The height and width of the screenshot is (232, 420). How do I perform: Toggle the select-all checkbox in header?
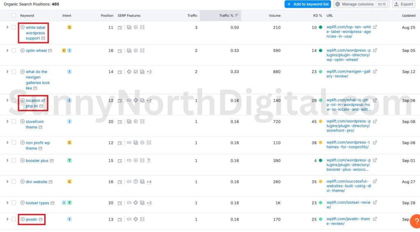(x=14, y=16)
